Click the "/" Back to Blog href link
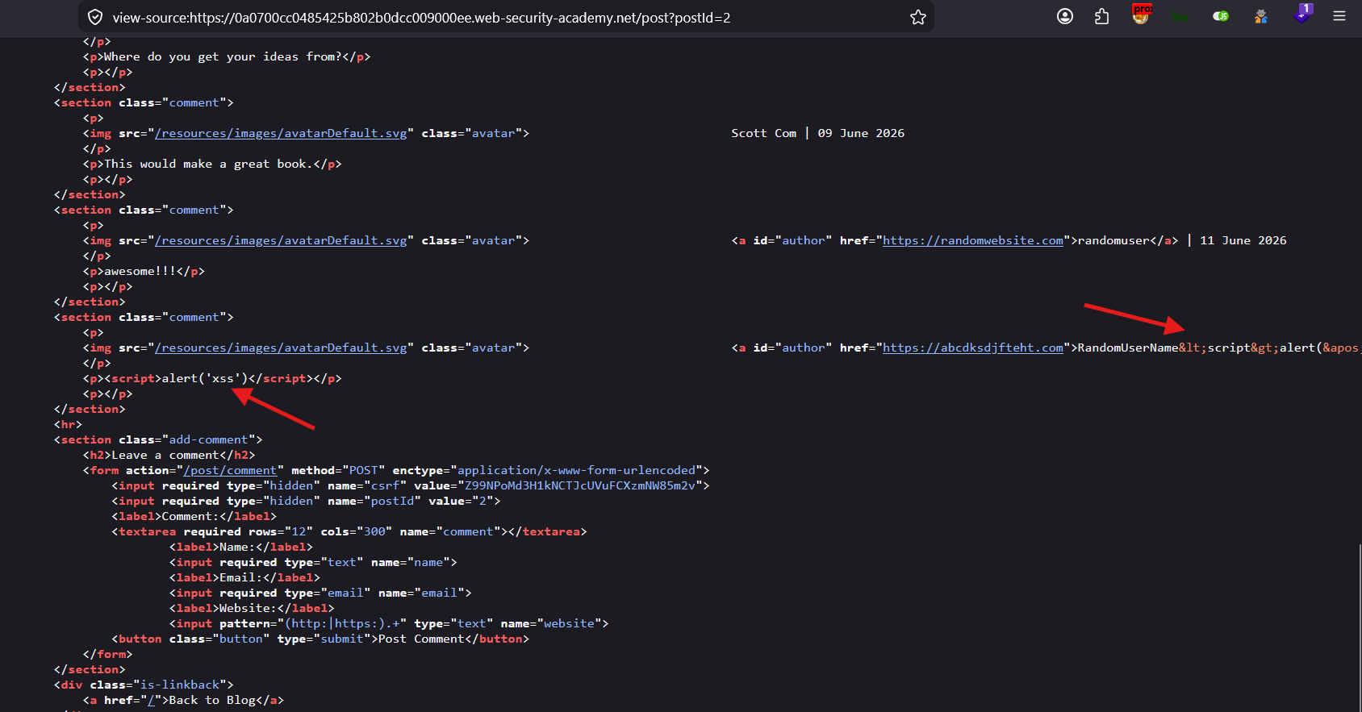This screenshot has width=1362, height=712. pyautogui.click(x=151, y=700)
